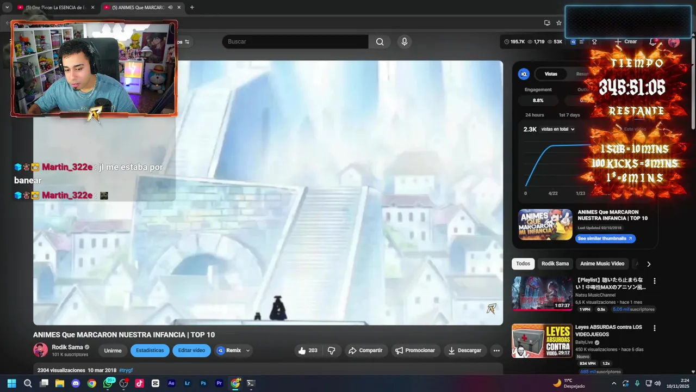Select the Rodik Sama filter chip
Screen dimensions: 696x392
coord(555,264)
